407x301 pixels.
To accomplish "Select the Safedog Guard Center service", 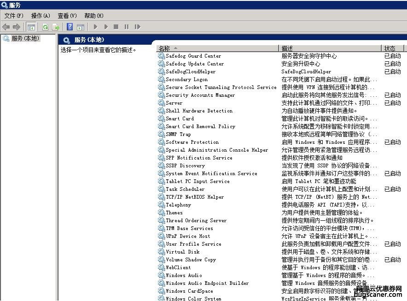I will [x=193, y=56].
